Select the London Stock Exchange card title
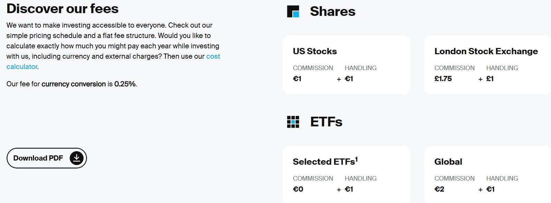The width and height of the screenshot is (551, 203). 486,51
